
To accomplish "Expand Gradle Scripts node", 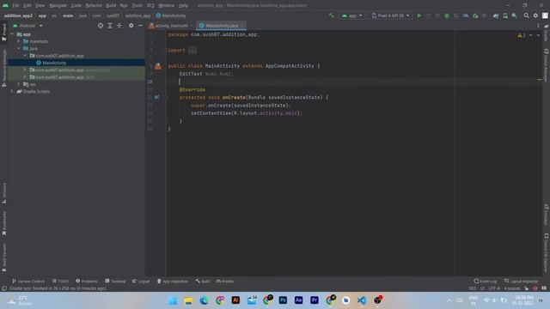I will click(x=12, y=91).
